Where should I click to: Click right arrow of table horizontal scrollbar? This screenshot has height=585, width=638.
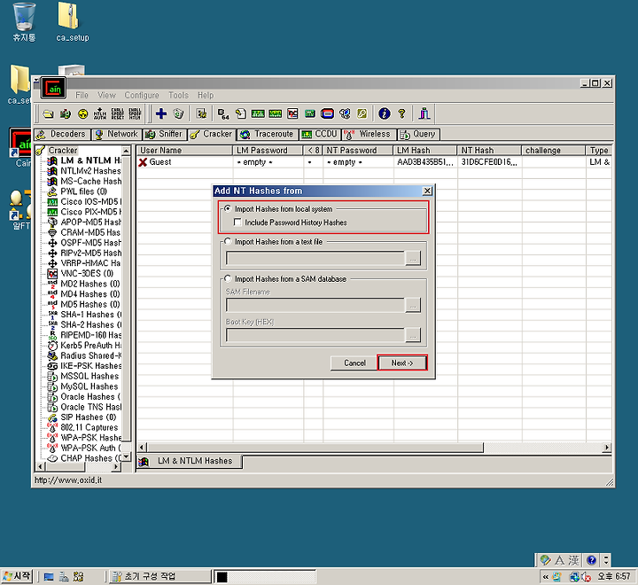click(x=607, y=448)
